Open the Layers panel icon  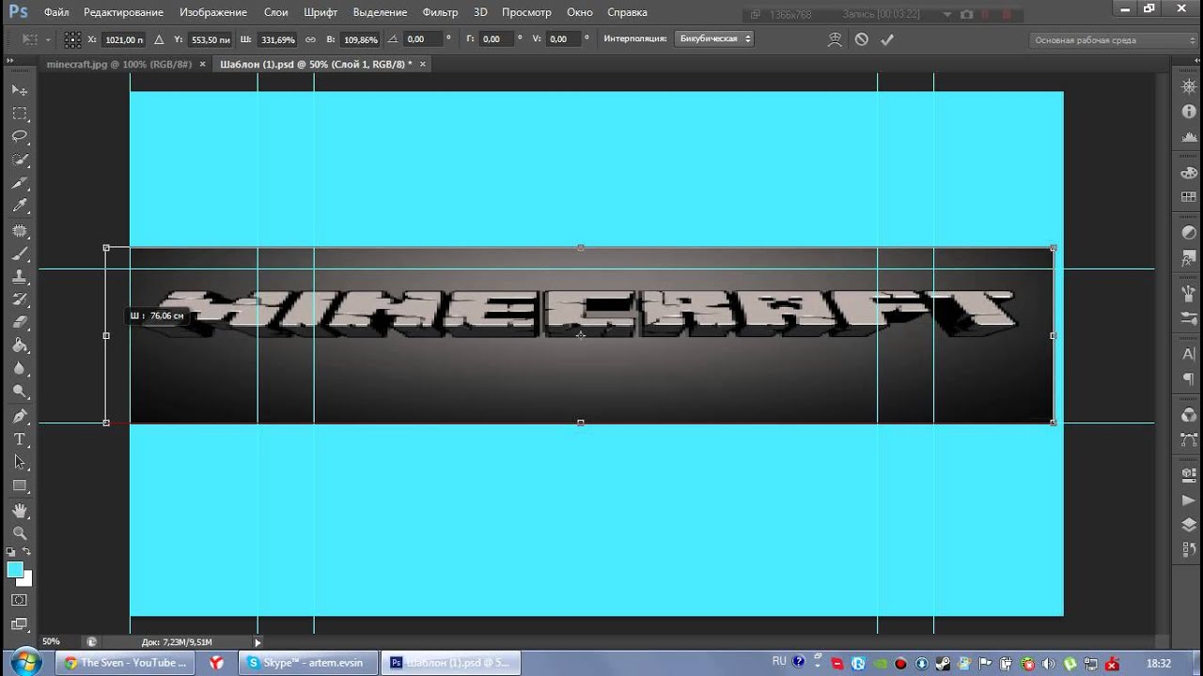coord(1189,526)
